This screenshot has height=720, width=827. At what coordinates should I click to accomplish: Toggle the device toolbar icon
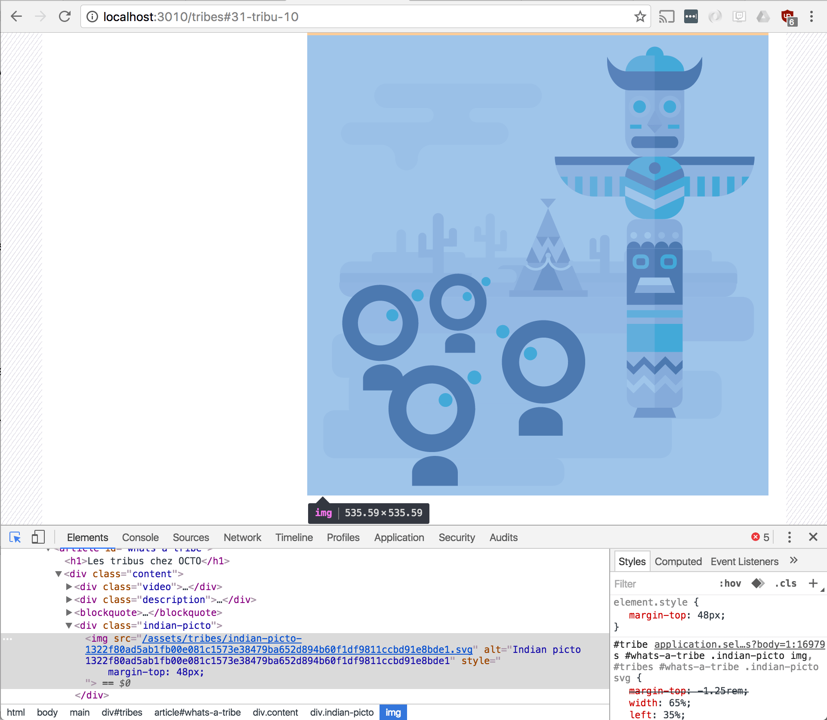38,537
